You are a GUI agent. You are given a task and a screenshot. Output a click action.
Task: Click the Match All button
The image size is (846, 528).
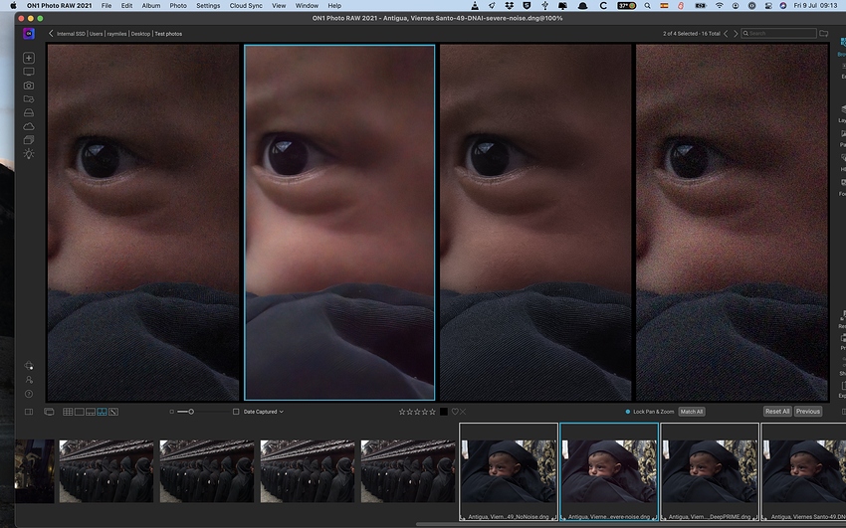pyautogui.click(x=691, y=412)
